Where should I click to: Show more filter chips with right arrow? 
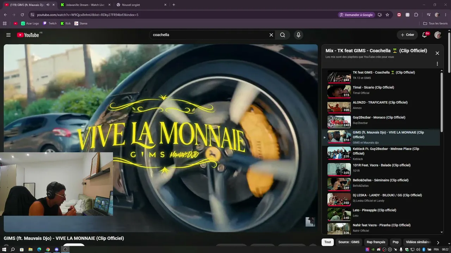438,242
